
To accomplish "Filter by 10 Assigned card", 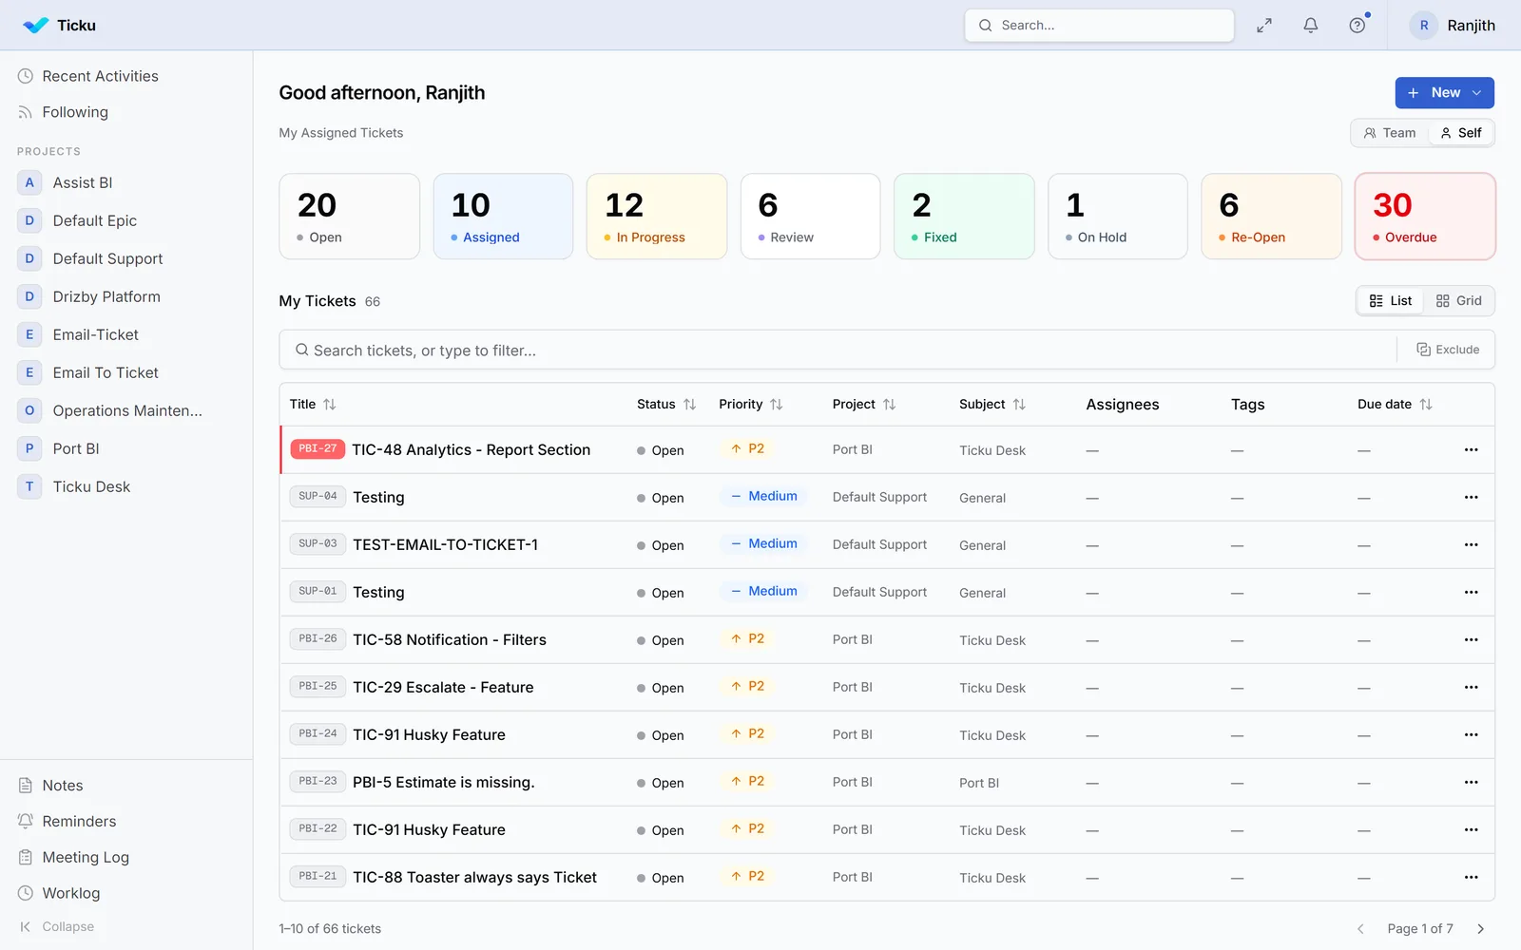I will tap(503, 217).
